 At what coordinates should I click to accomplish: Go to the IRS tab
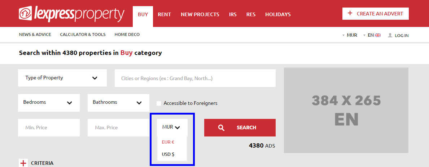(233, 14)
